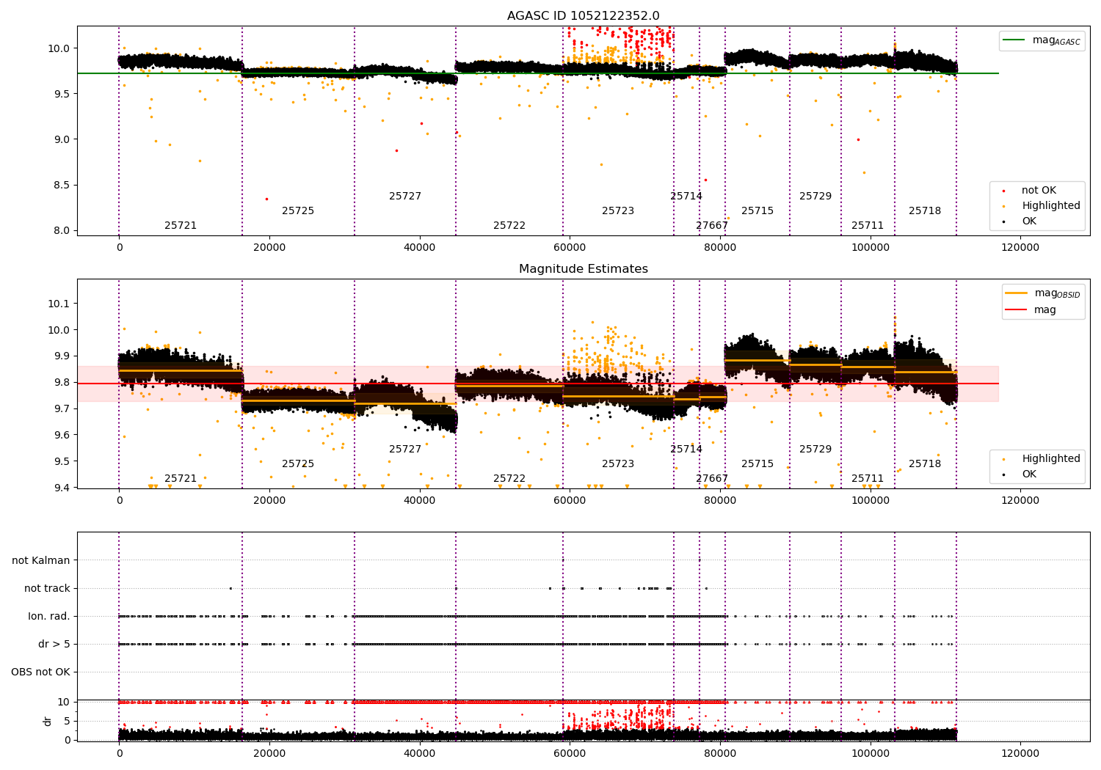Select the mag OBSID legend entry
This screenshot has height=770, width=1101.
(x=1043, y=293)
